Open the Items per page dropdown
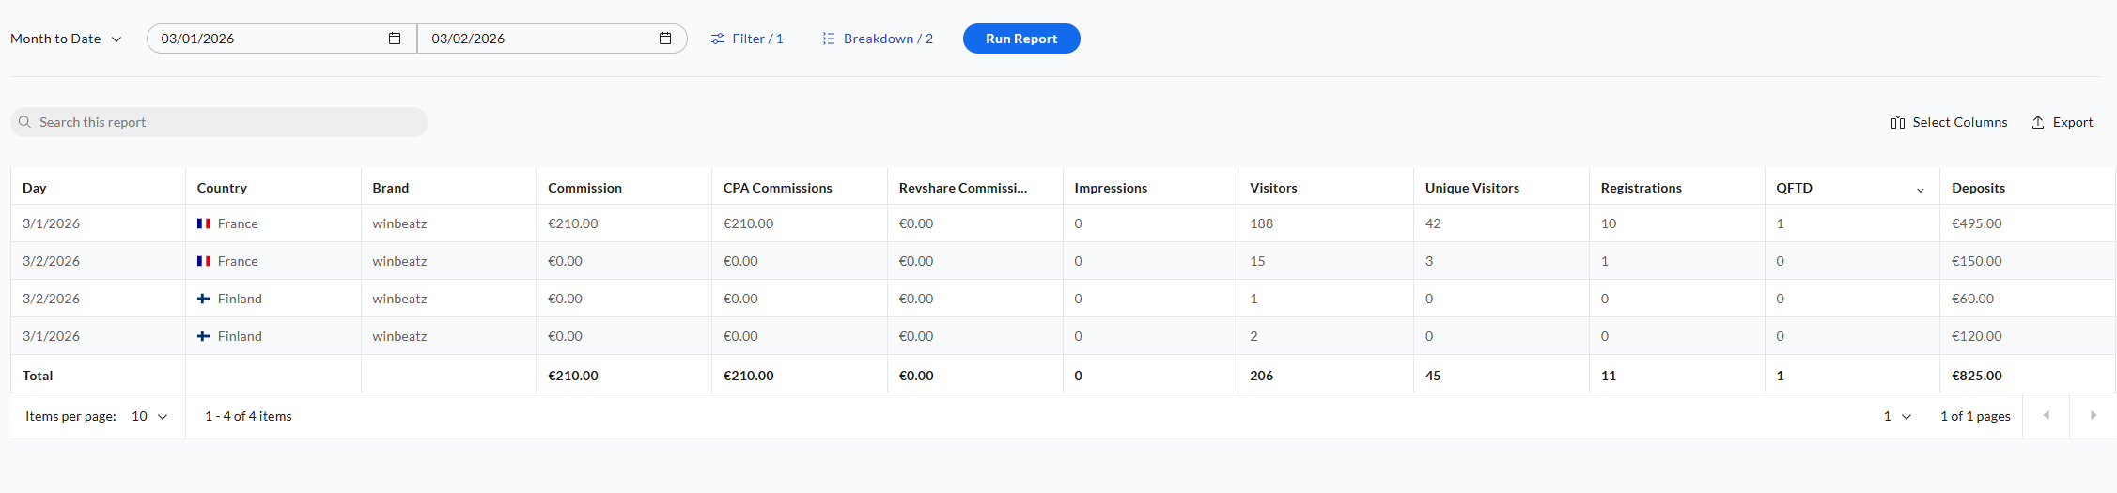 pyautogui.click(x=150, y=416)
